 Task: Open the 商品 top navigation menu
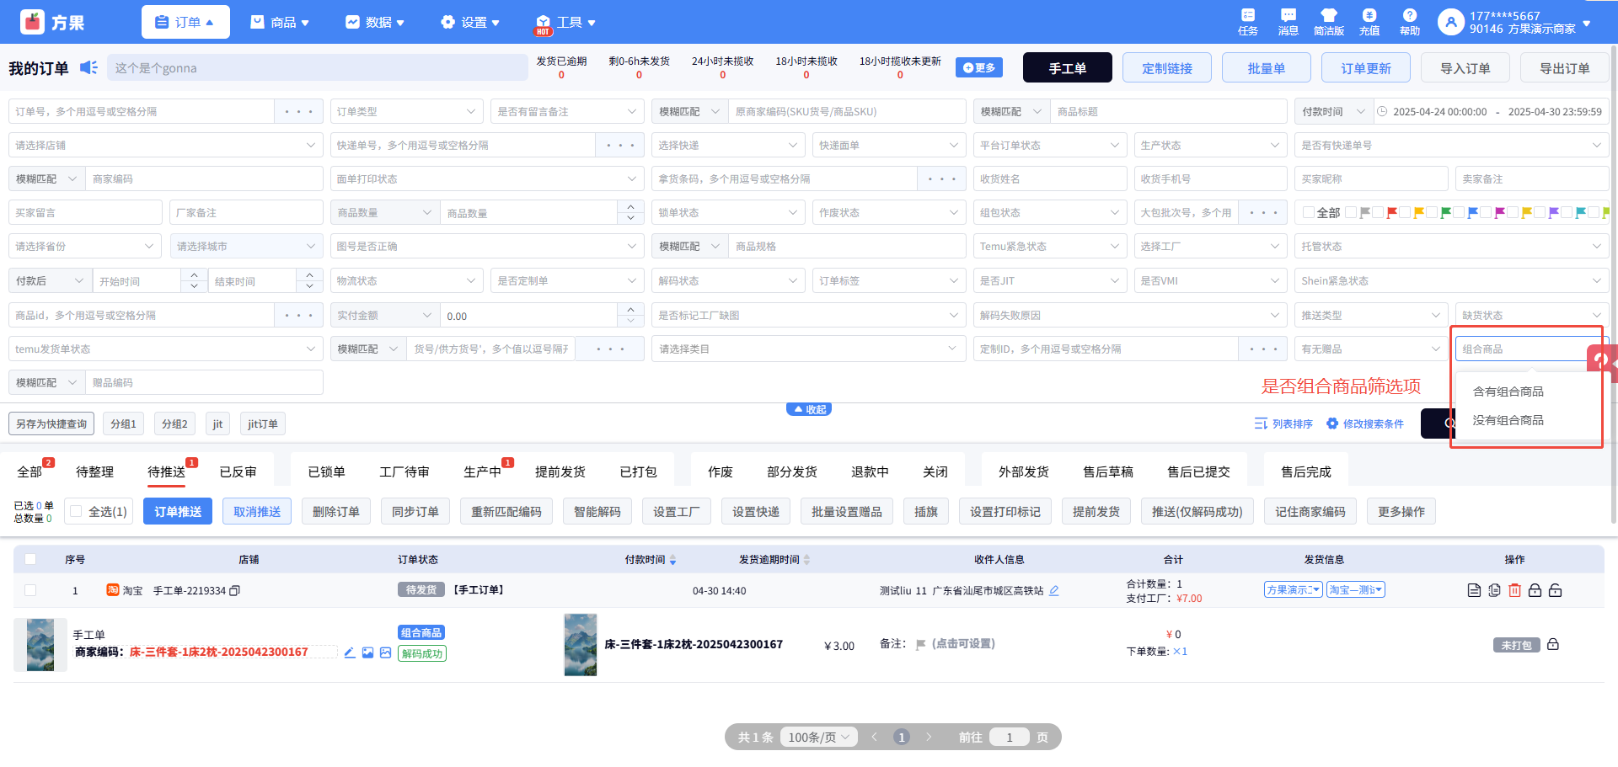(281, 22)
